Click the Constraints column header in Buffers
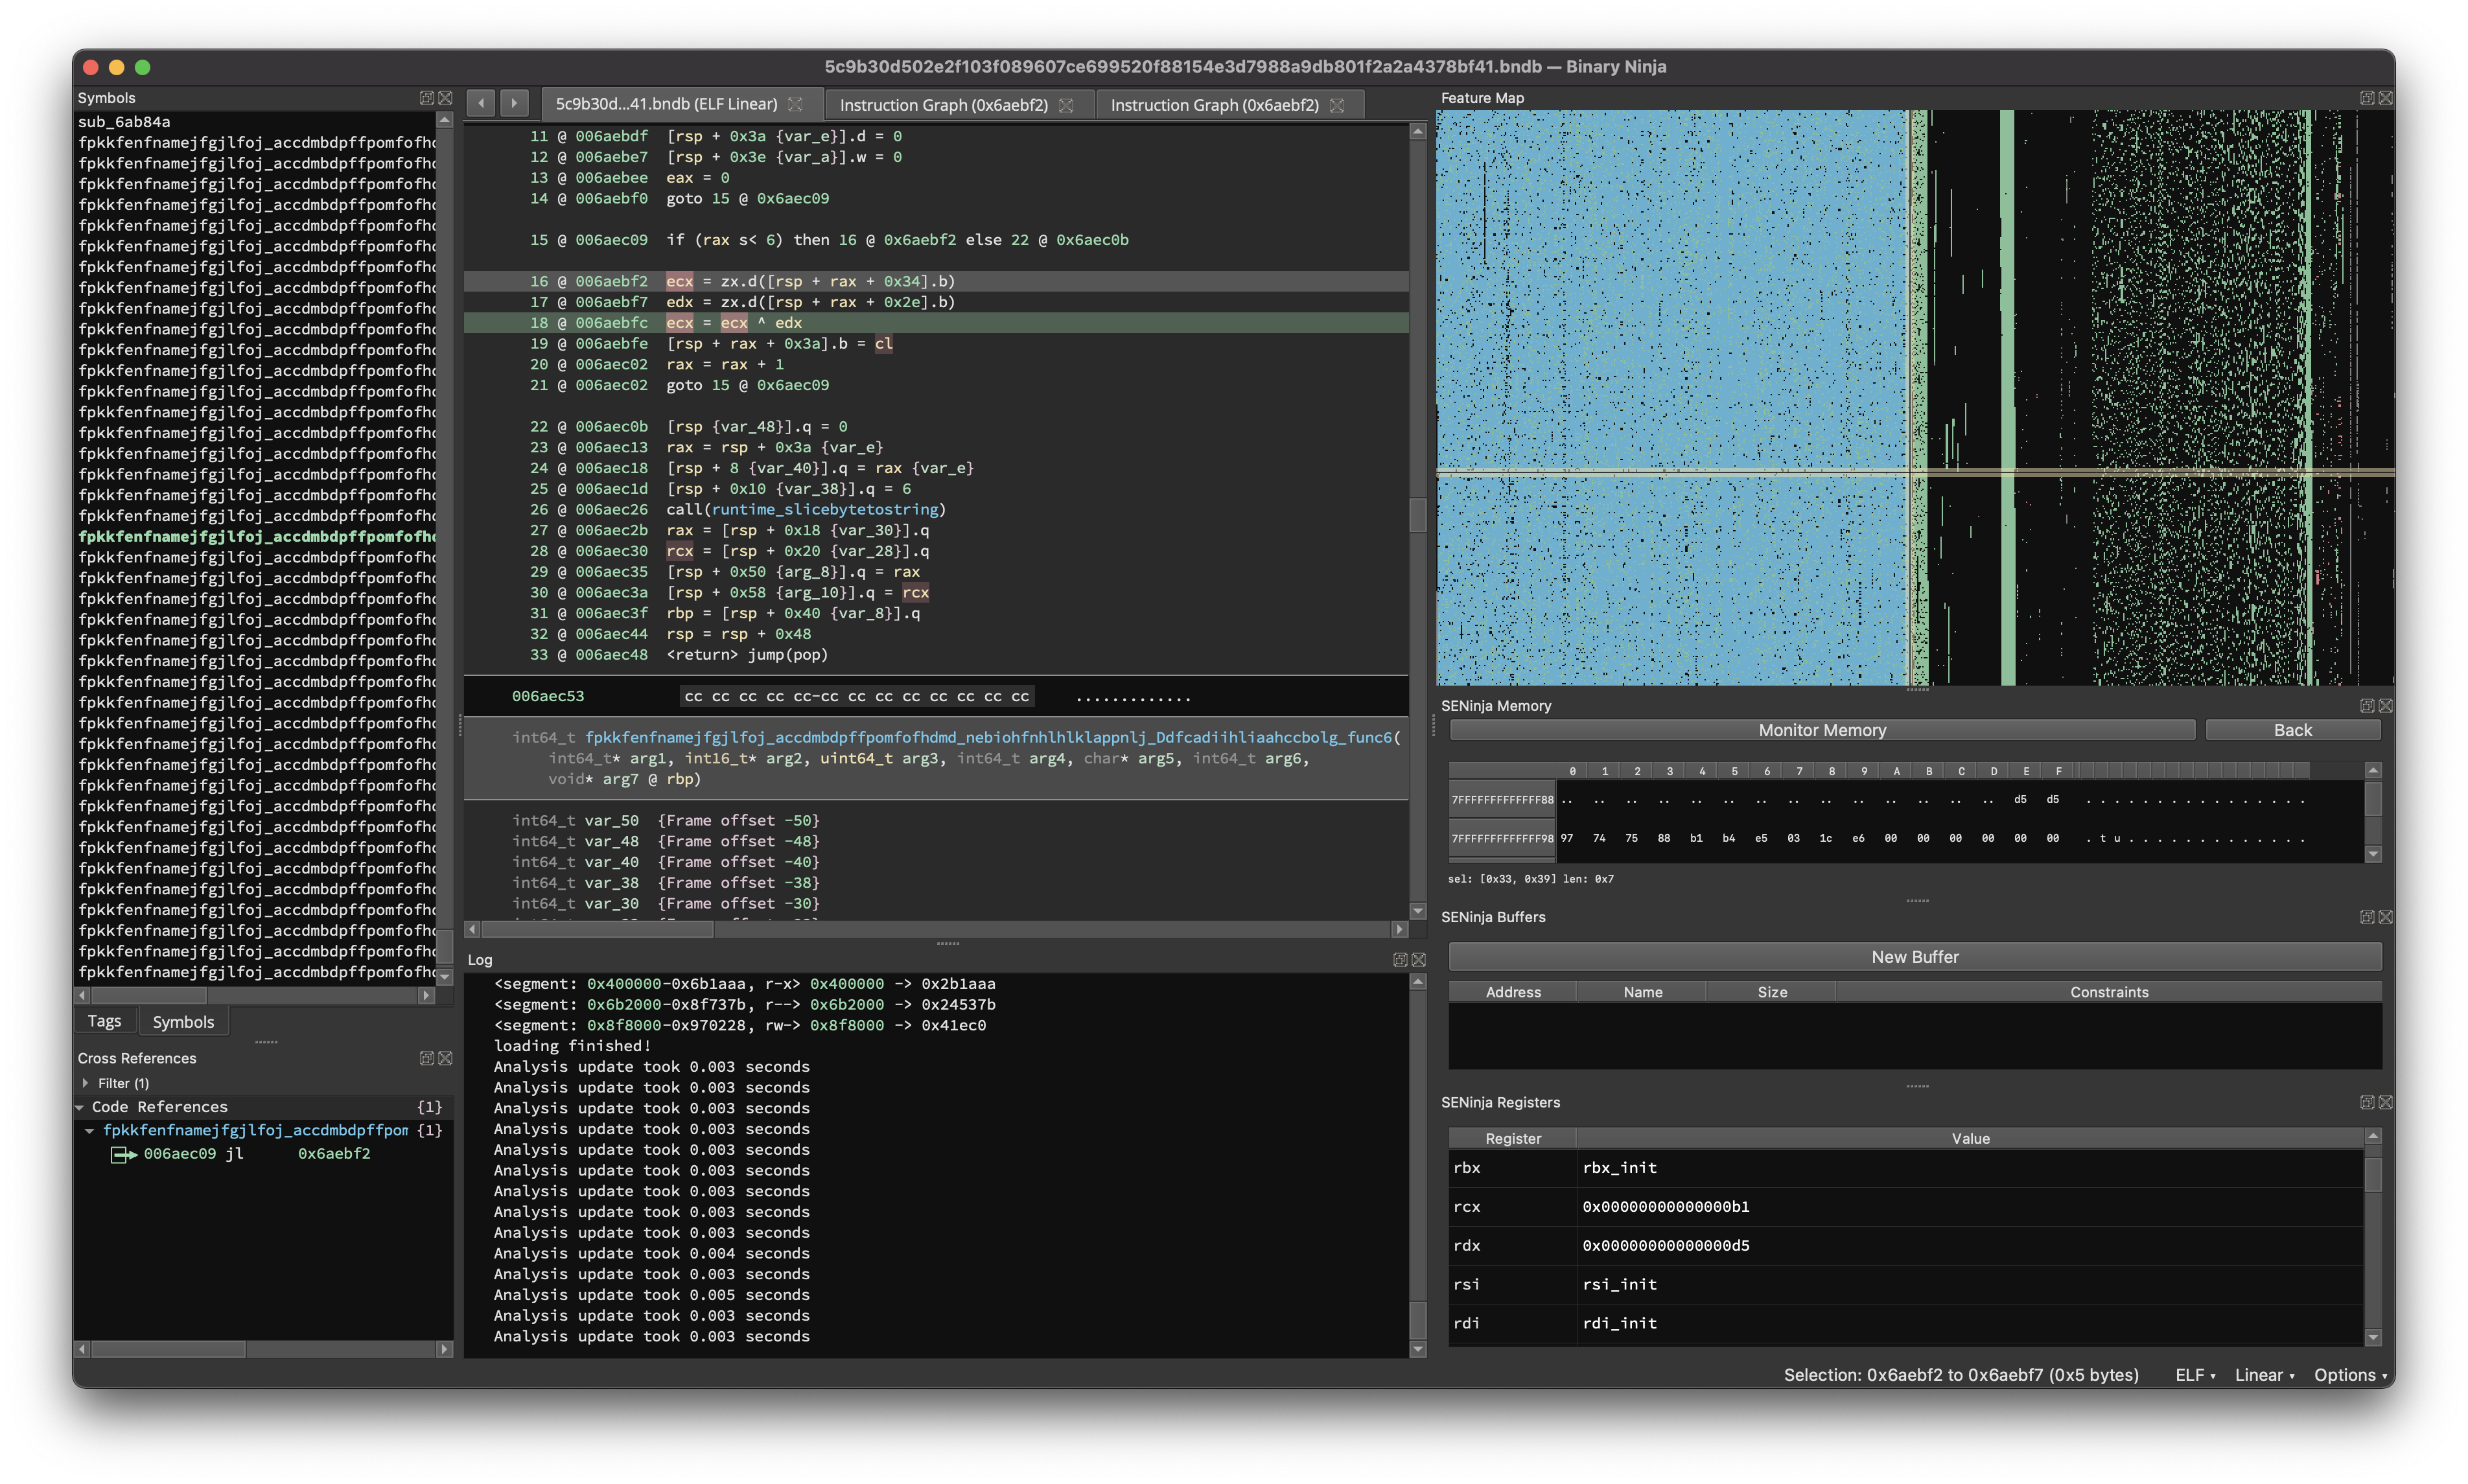 2108,992
